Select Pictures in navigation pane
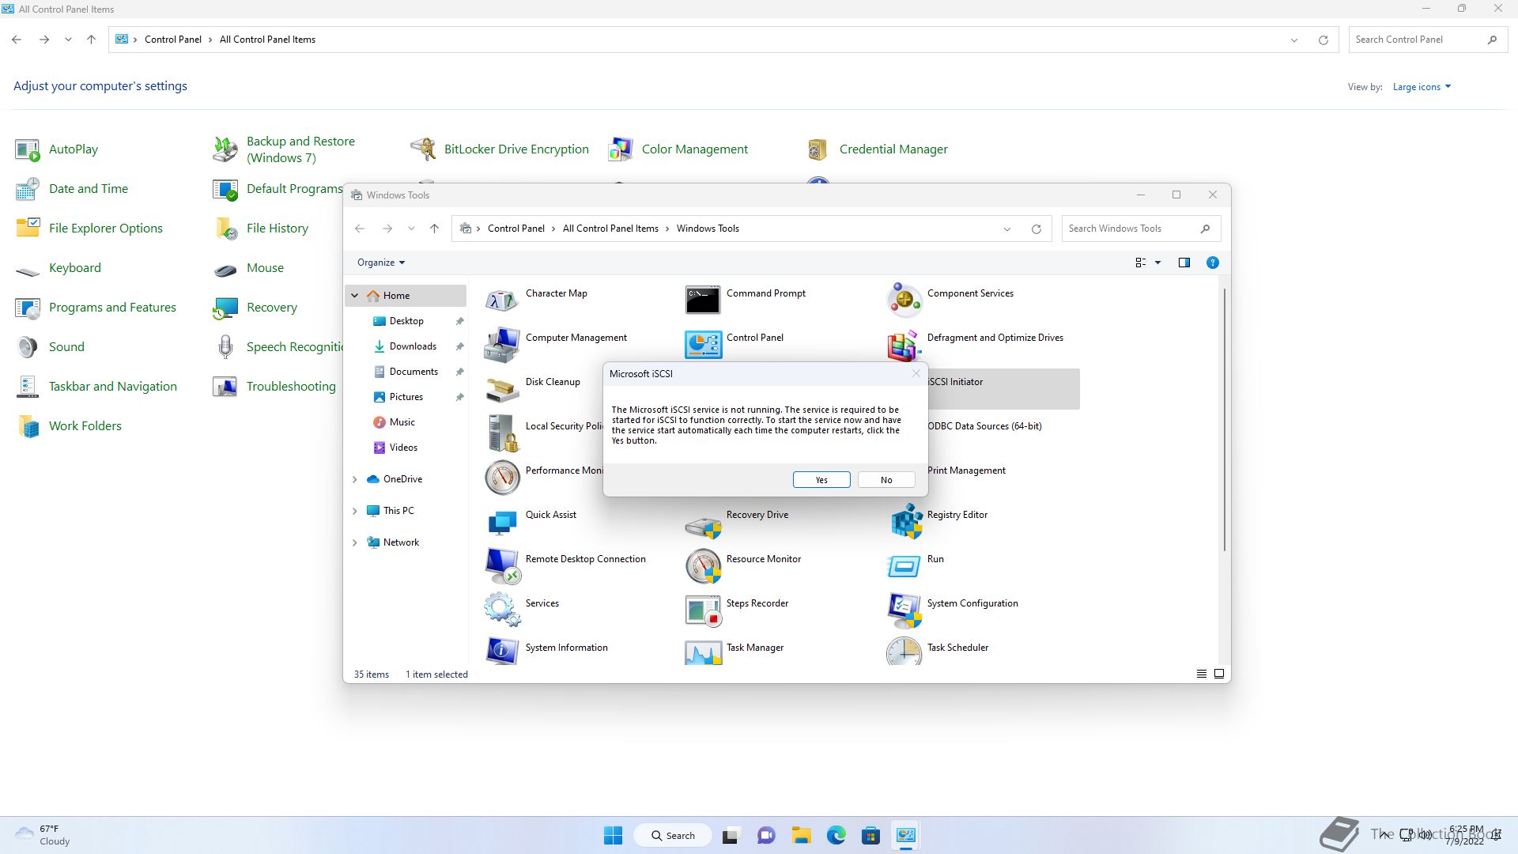 (406, 397)
